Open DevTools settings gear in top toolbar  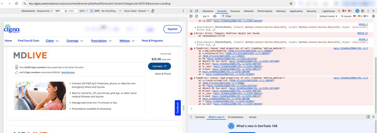[362, 11]
